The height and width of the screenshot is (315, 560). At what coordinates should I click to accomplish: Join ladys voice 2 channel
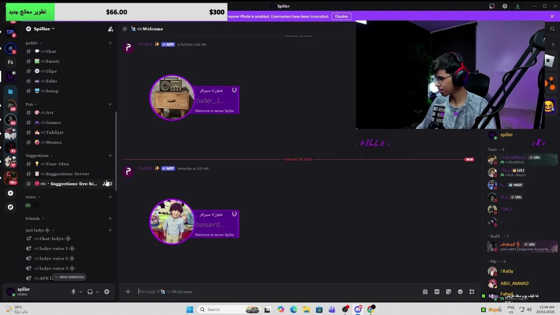point(69,258)
